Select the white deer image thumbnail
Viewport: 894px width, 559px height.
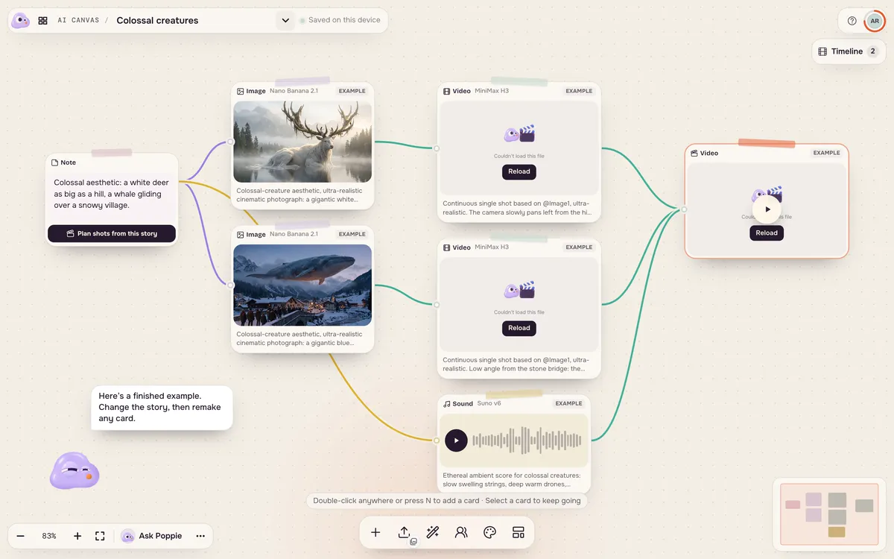click(x=302, y=142)
